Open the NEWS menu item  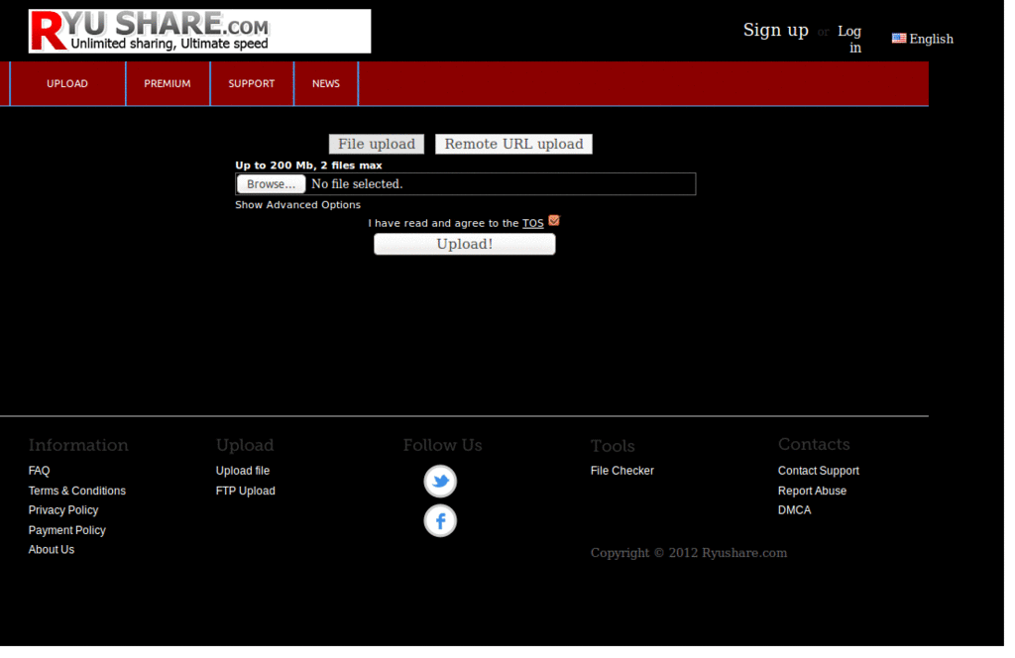(x=326, y=84)
